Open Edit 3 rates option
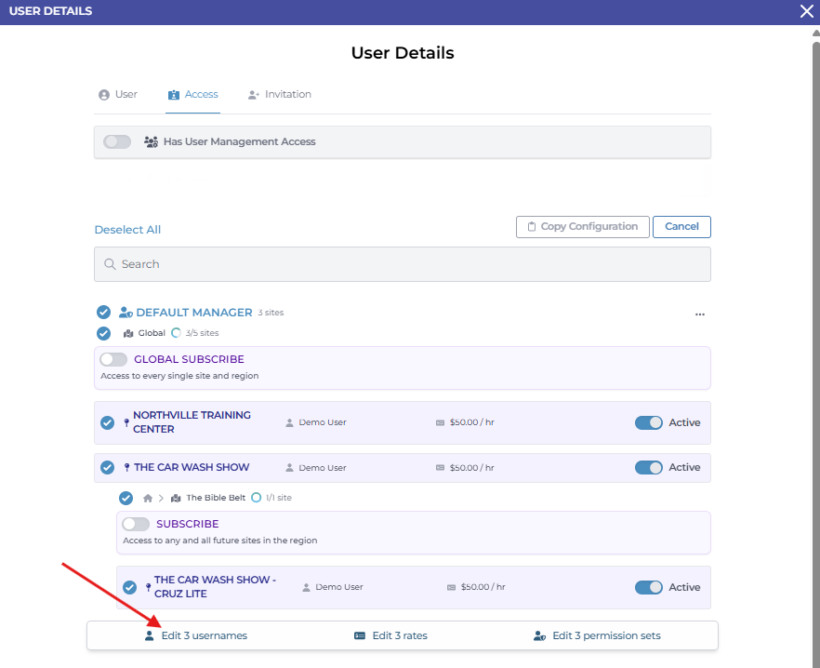Viewport: 820px width, 668px height. tap(390, 636)
